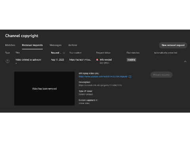Click the Automatically prevented column header
The width and height of the screenshot is (190, 142).
coord(165,53)
